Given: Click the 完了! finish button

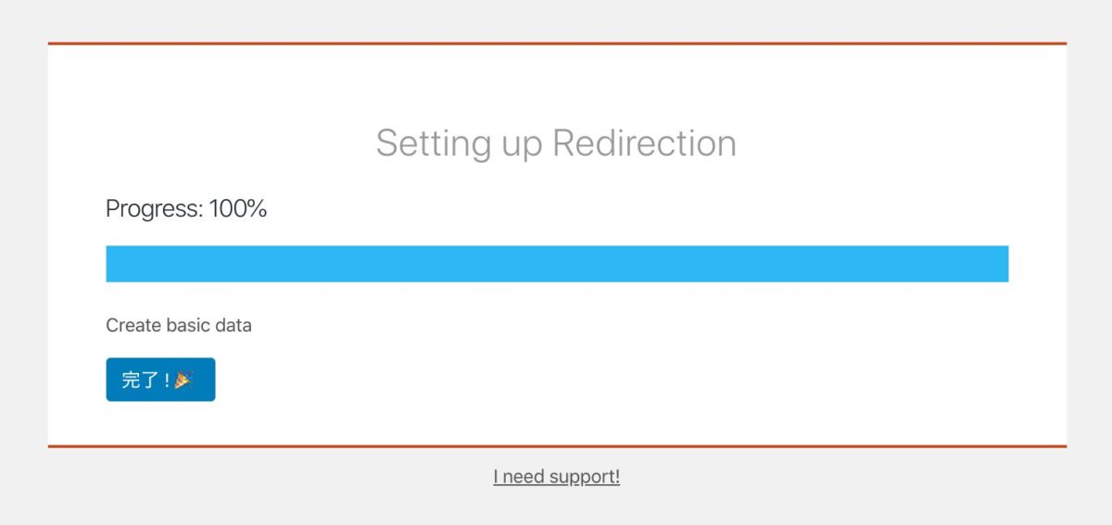Looking at the screenshot, I should point(160,380).
